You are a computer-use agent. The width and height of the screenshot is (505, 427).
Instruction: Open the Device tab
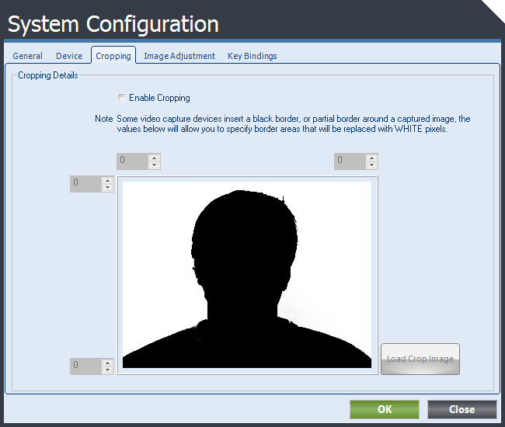69,56
